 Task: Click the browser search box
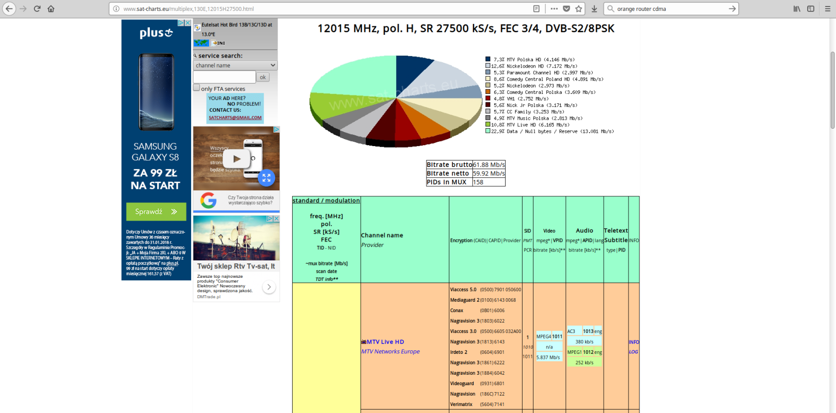[672, 8]
